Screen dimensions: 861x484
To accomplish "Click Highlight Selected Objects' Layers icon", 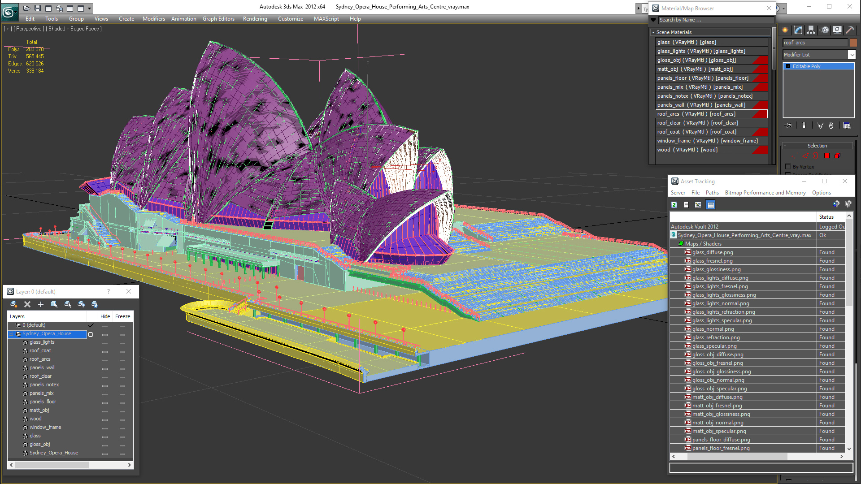I will pos(68,304).
